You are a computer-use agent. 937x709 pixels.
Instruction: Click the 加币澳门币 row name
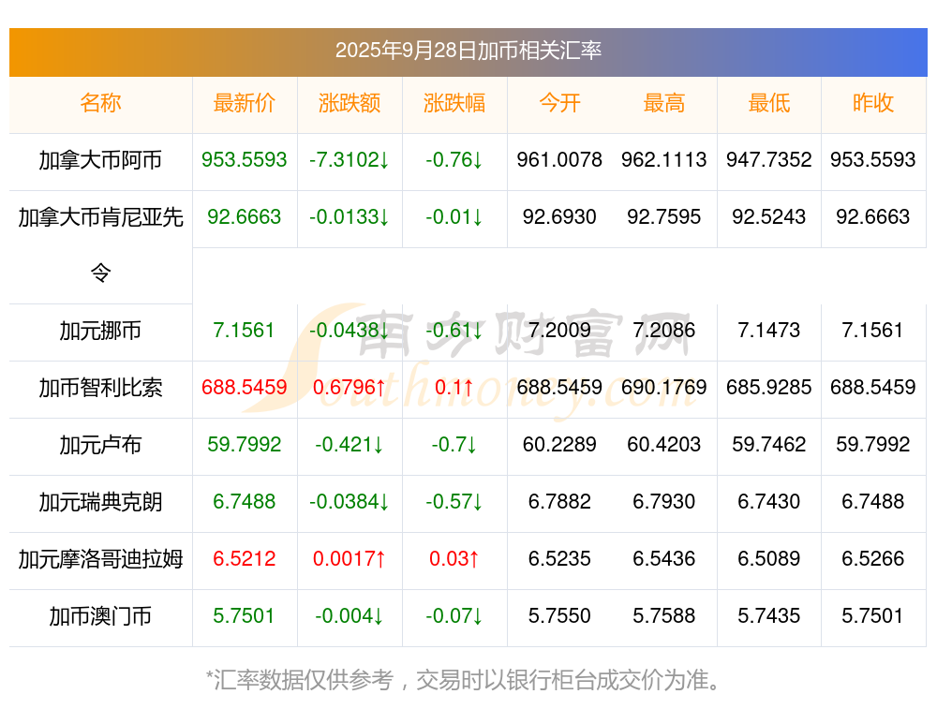pyautogui.click(x=100, y=616)
